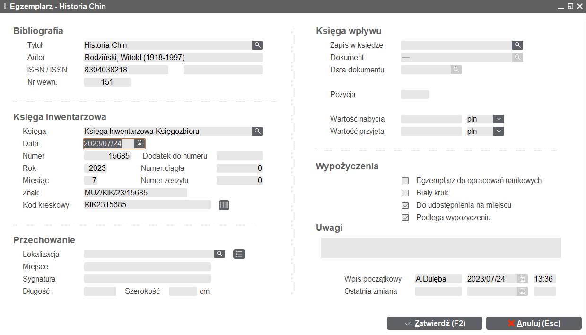
Task: Open the Księga lookup search icon
Action: tap(257, 131)
